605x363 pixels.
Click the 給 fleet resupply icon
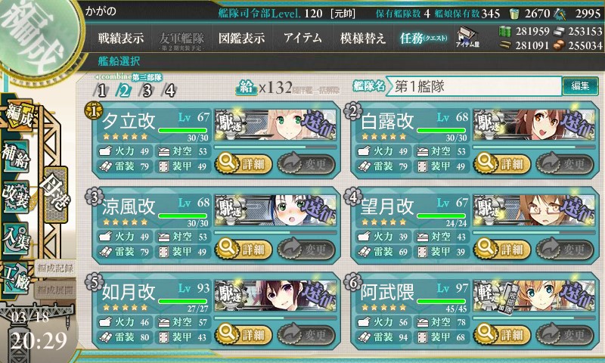point(246,88)
